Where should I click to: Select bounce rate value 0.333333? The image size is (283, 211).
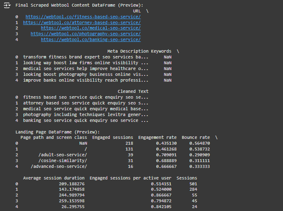pos(199,166)
